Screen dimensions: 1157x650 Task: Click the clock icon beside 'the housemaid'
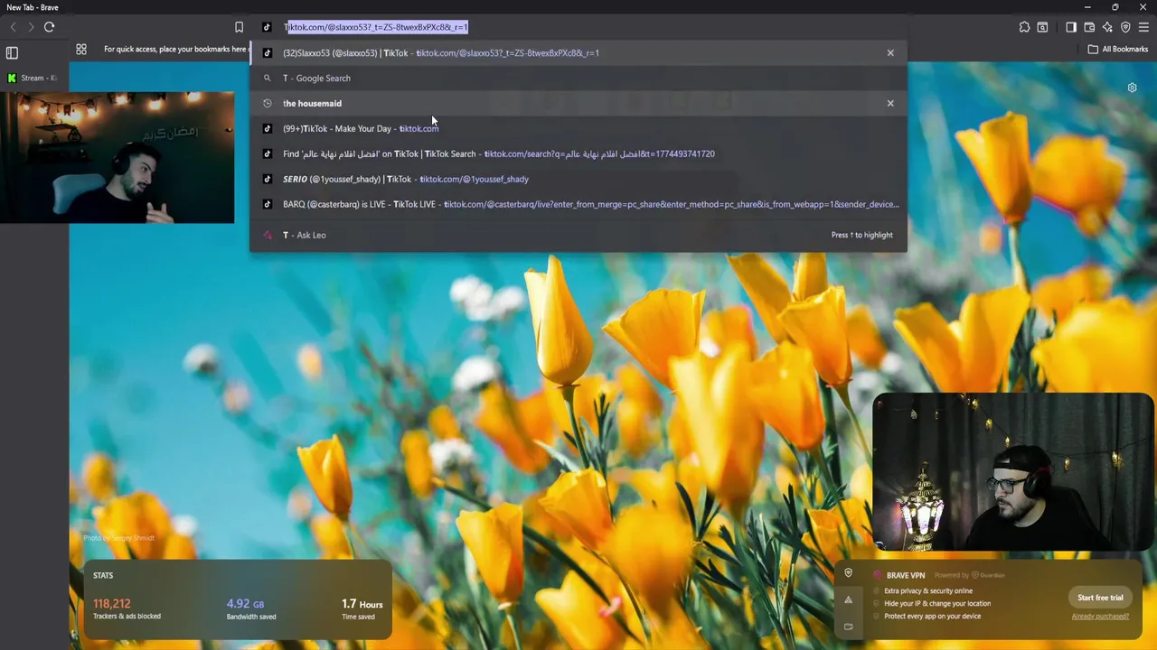pos(267,103)
